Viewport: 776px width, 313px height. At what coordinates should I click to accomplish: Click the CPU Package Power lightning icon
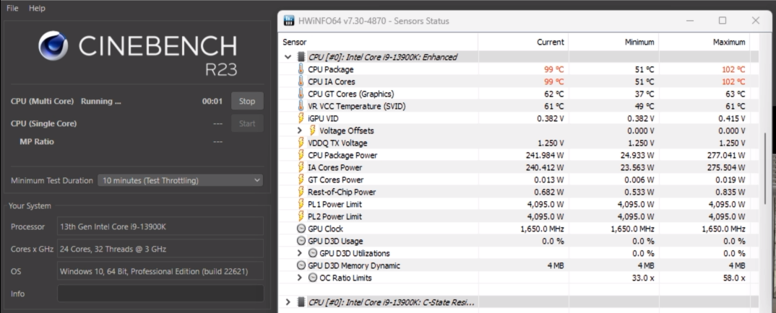(301, 155)
